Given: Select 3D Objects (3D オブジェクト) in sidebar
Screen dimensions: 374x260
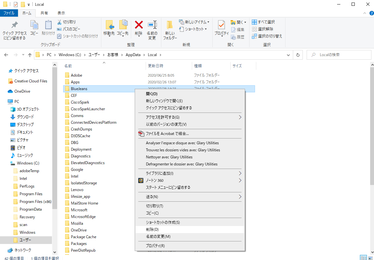Looking at the screenshot, I should (25, 109).
